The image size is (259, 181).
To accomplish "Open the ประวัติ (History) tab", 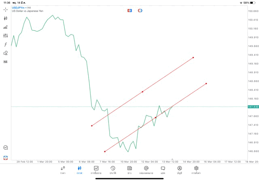I will click(113, 170).
